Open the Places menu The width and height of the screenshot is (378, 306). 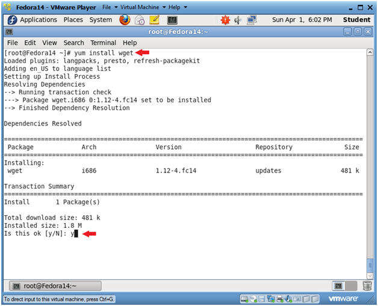[73, 20]
